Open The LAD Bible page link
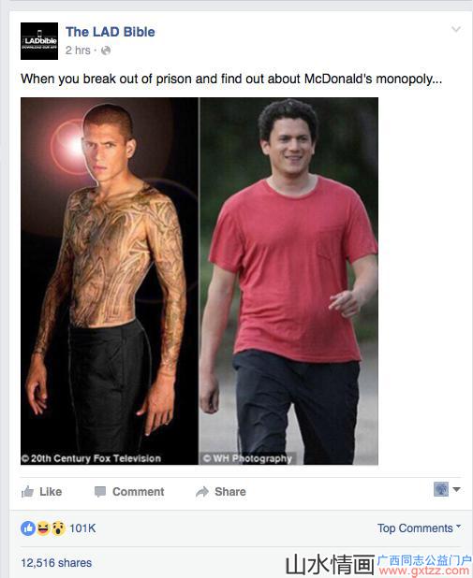The width and height of the screenshot is (473, 578). tap(110, 32)
